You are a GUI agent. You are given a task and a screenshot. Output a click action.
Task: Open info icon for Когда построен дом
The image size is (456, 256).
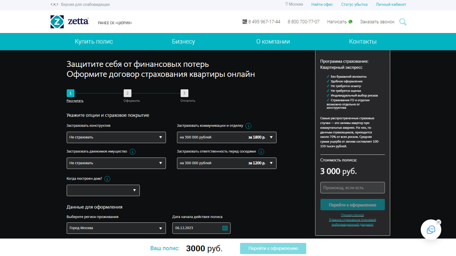point(107,179)
